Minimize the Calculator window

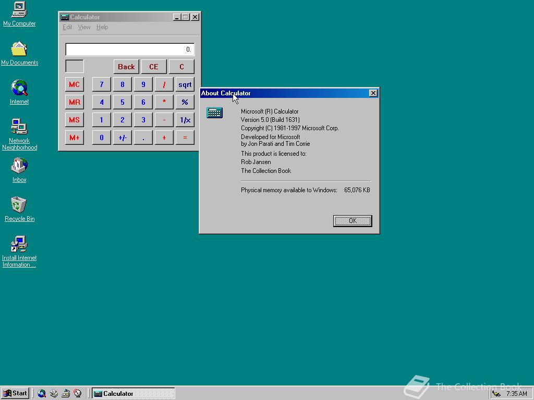click(177, 17)
